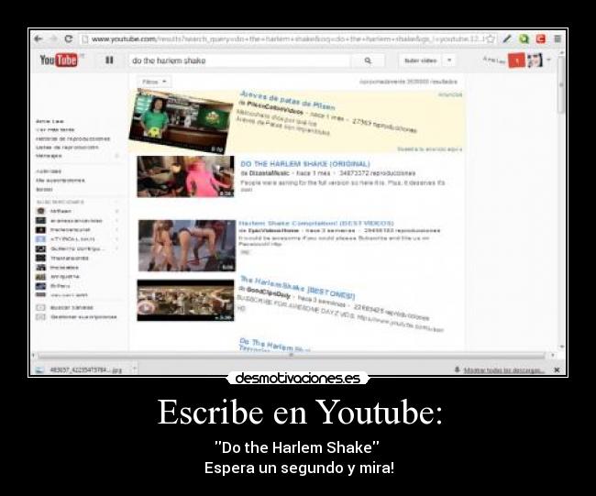Click the pencil extension icon
The image size is (596, 496).
tap(507, 39)
